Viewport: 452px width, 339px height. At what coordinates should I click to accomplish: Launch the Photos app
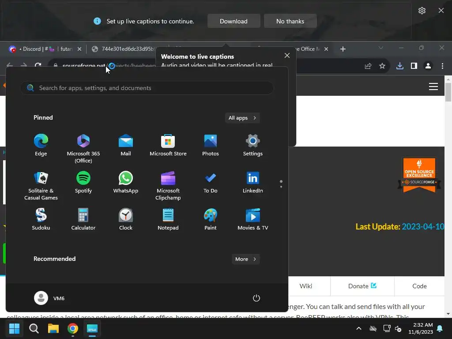click(211, 145)
